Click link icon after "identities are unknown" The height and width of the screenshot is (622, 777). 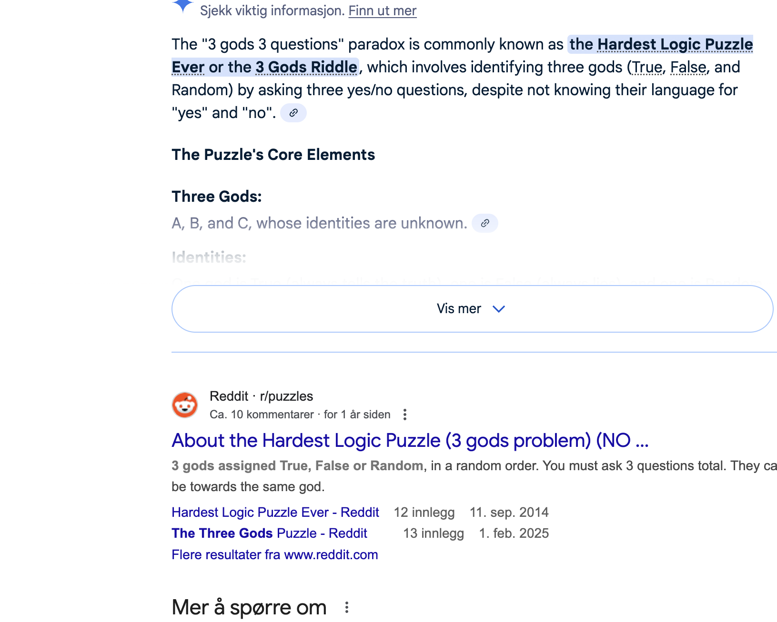click(x=484, y=223)
